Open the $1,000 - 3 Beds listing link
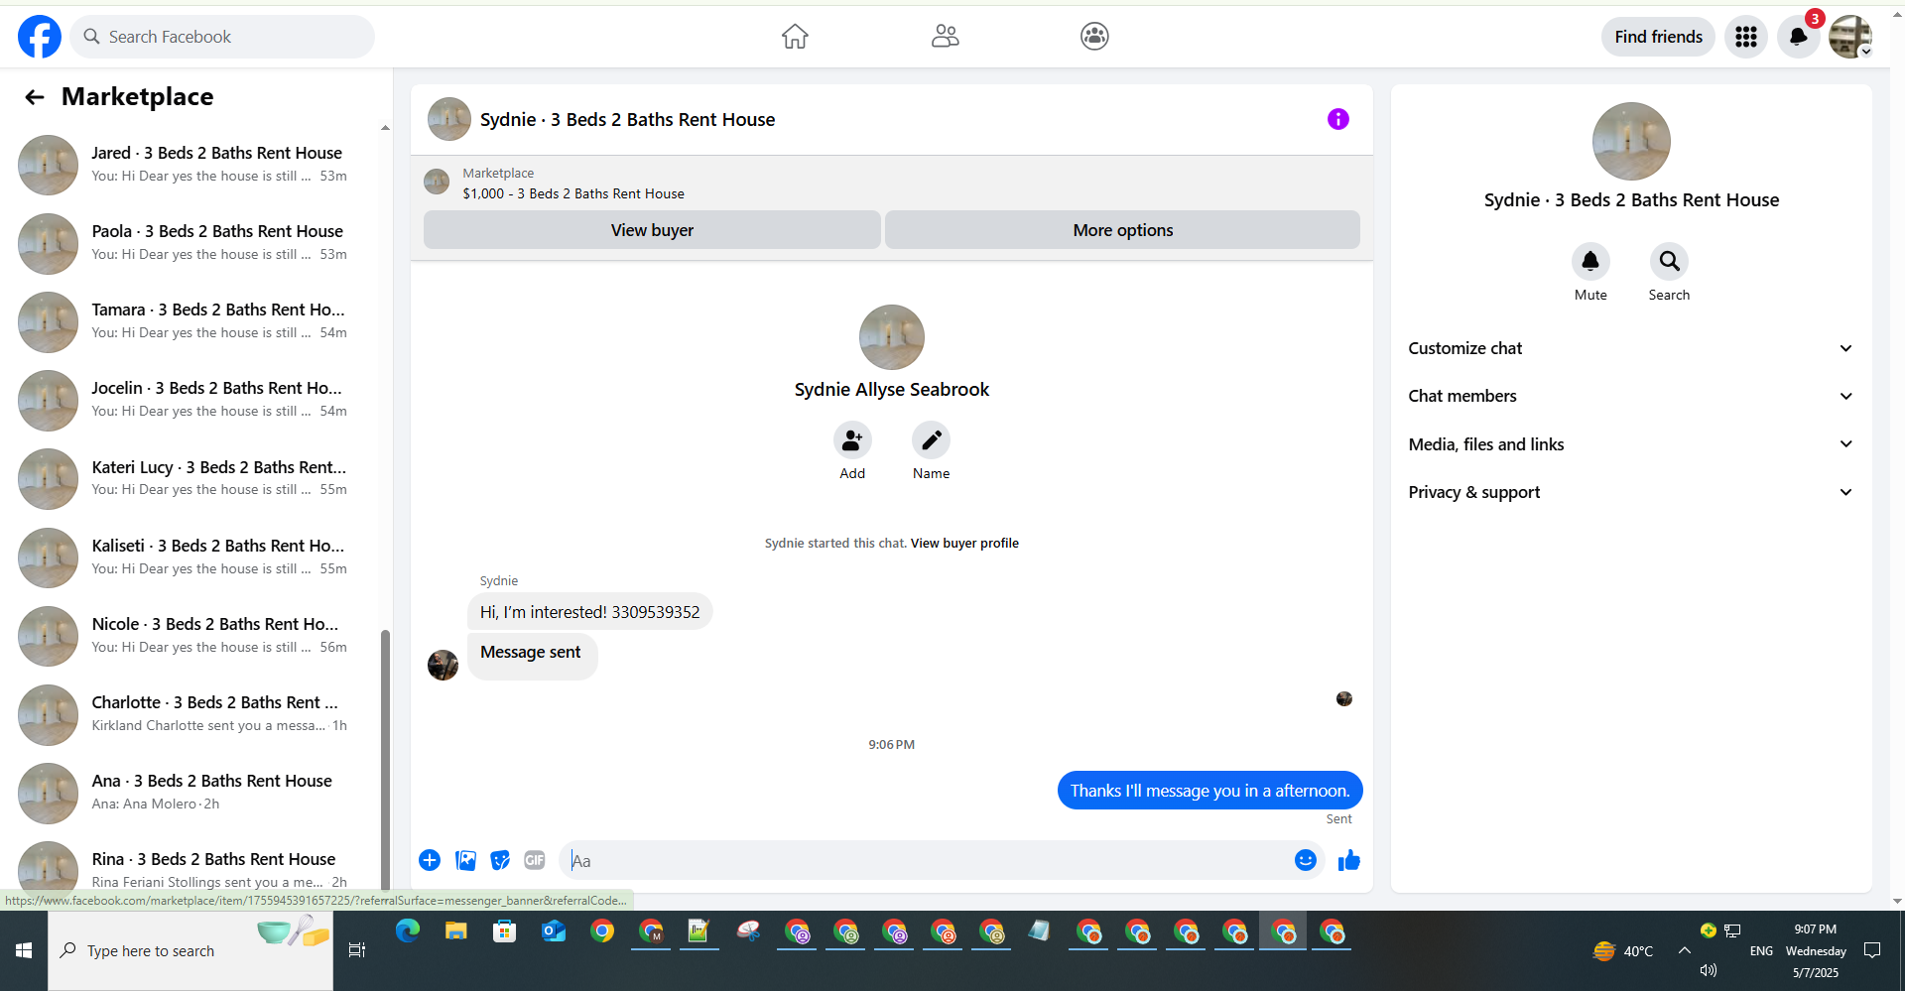The image size is (1905, 991). (573, 193)
